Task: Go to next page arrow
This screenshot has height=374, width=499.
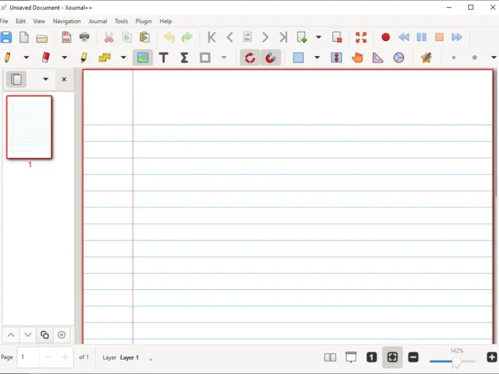Action: [x=265, y=37]
